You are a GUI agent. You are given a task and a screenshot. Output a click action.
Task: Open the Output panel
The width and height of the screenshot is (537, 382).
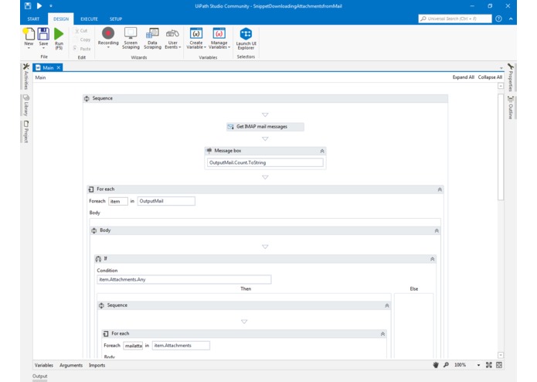click(x=39, y=376)
